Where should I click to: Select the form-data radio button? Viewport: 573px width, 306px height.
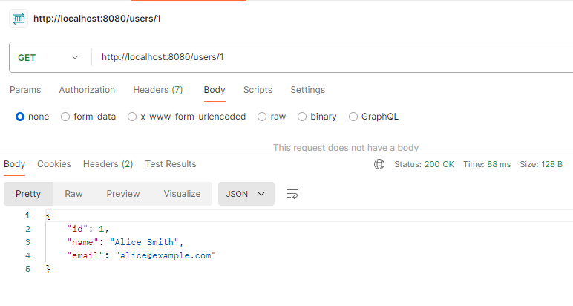coord(65,117)
